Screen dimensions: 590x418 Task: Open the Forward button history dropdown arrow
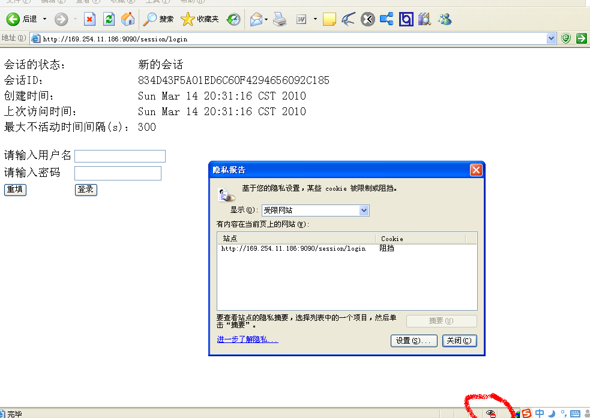[75, 19]
